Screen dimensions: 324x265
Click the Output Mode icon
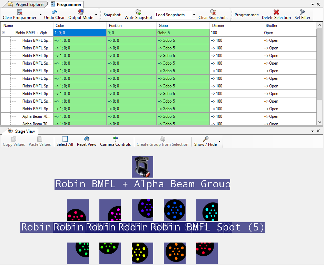click(x=81, y=12)
